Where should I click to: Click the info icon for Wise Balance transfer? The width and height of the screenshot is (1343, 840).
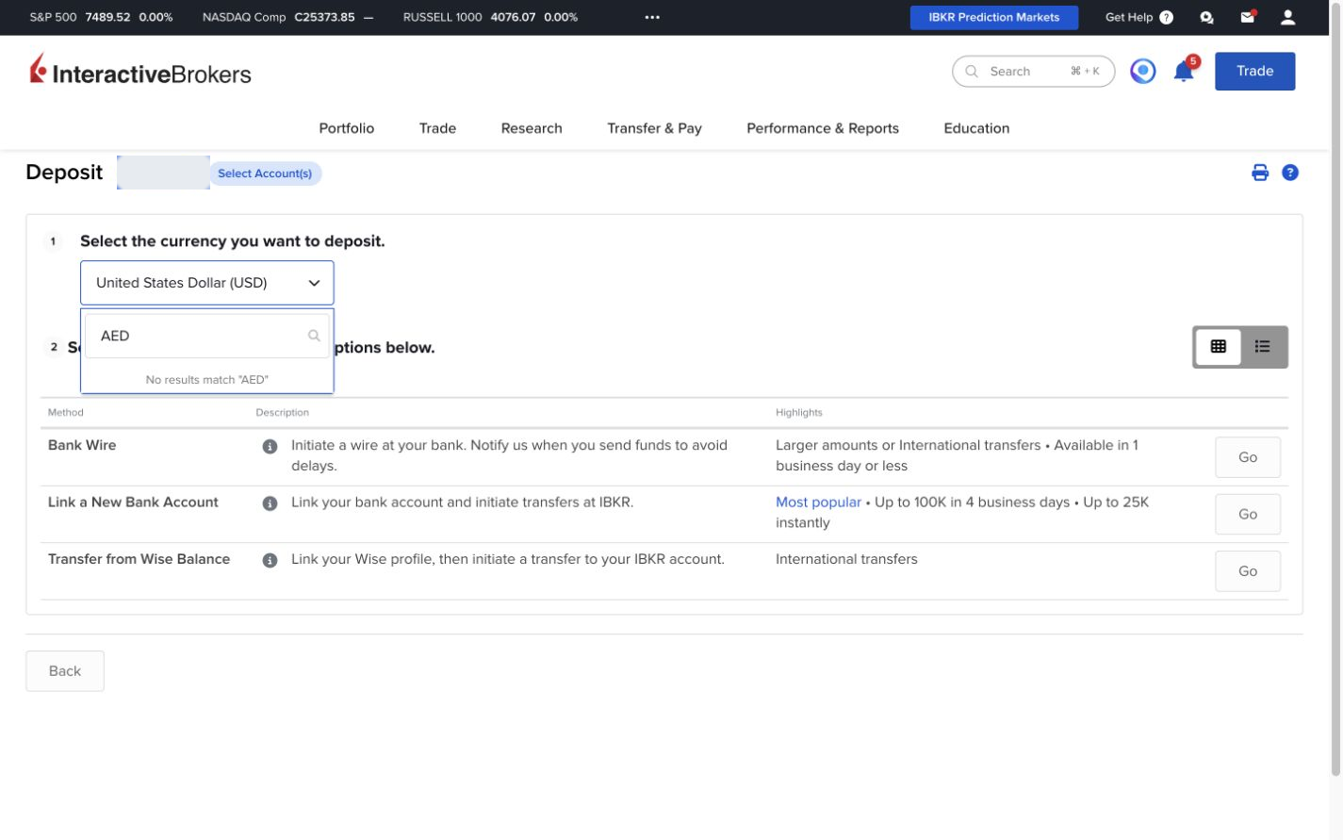click(x=270, y=560)
